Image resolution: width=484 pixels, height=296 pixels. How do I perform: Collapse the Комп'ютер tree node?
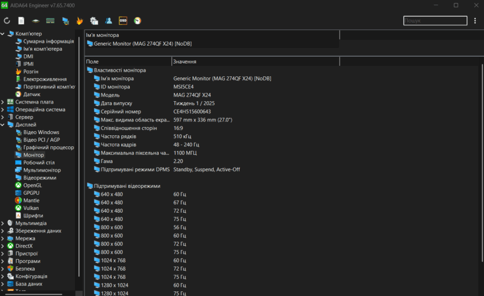(3, 34)
